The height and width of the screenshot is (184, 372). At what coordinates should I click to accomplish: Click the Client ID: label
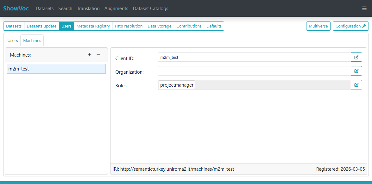click(125, 58)
